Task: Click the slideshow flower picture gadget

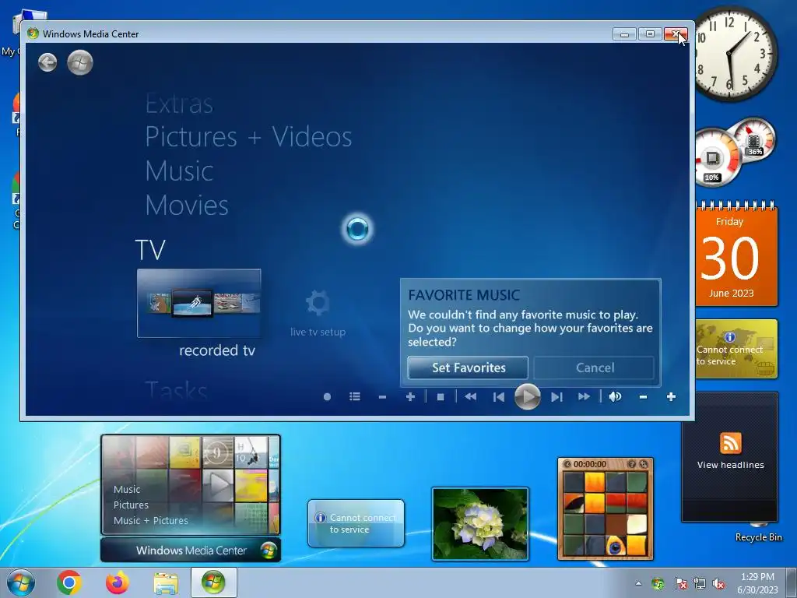Action: [479, 524]
